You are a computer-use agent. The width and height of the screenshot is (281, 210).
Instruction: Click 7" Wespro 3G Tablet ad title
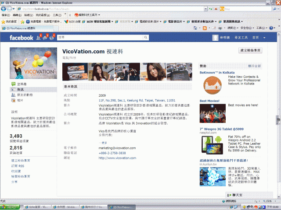tap(221, 129)
